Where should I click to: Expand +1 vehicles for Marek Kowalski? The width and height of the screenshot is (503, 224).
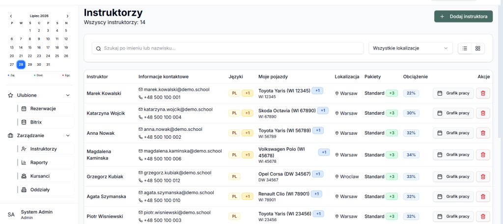317,91
